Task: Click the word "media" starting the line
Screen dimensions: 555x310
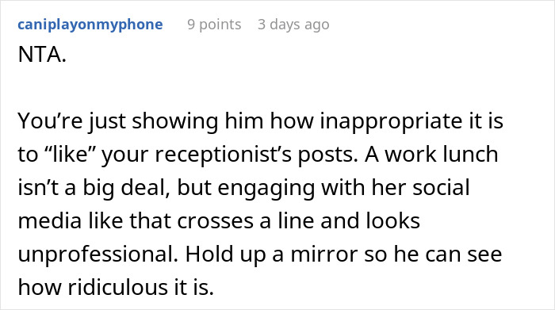Action: pyautogui.click(x=49, y=221)
